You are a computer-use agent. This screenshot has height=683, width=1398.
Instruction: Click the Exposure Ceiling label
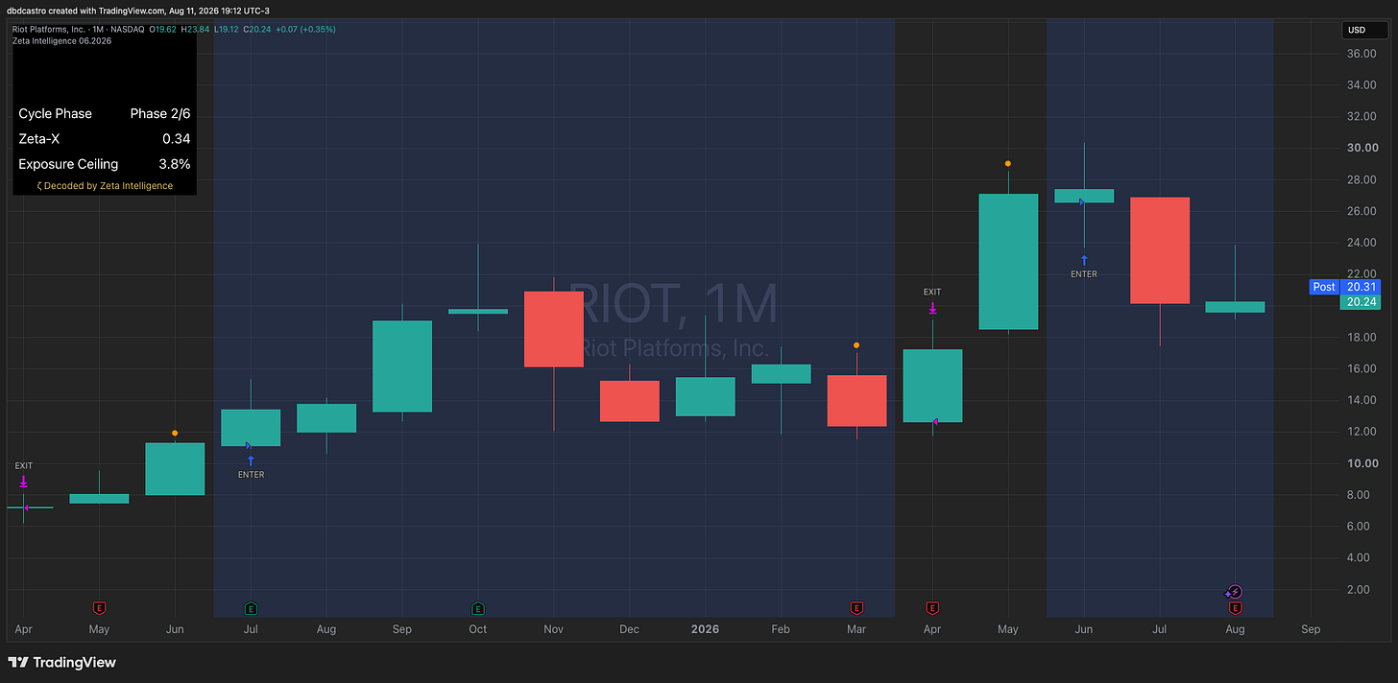68,164
